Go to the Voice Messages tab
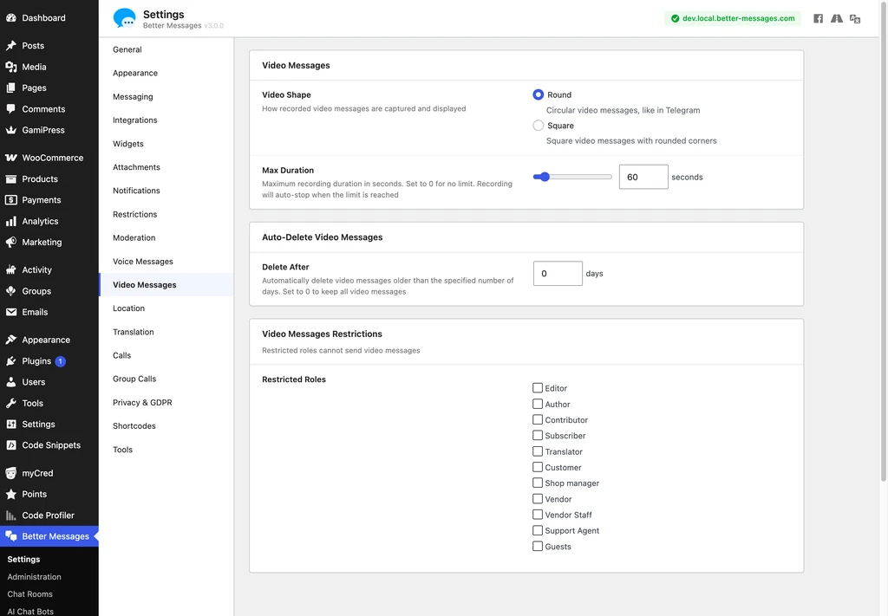Viewport: 888px width, 616px height. [x=166, y=262]
